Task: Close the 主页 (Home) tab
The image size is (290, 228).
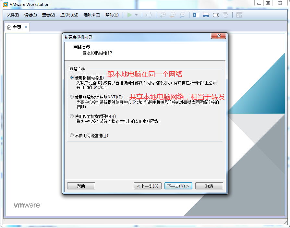Action: [26, 27]
